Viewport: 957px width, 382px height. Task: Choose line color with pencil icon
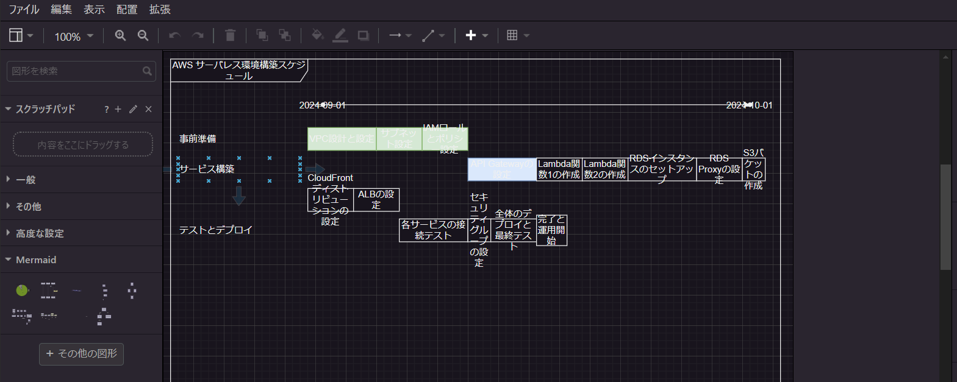pyautogui.click(x=340, y=35)
